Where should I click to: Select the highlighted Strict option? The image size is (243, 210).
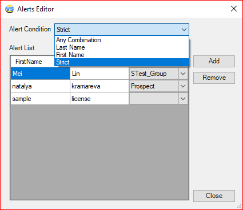click(122, 62)
